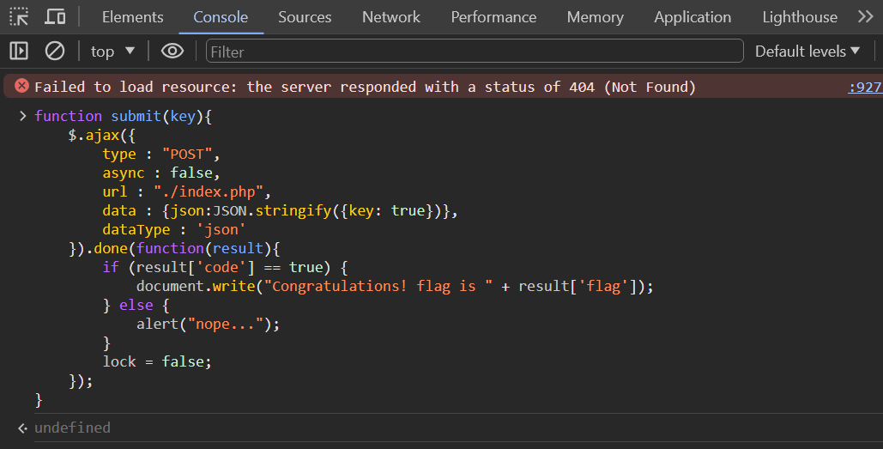Open the top JavaScript context dropdown
This screenshot has height=449, width=883.
[112, 52]
